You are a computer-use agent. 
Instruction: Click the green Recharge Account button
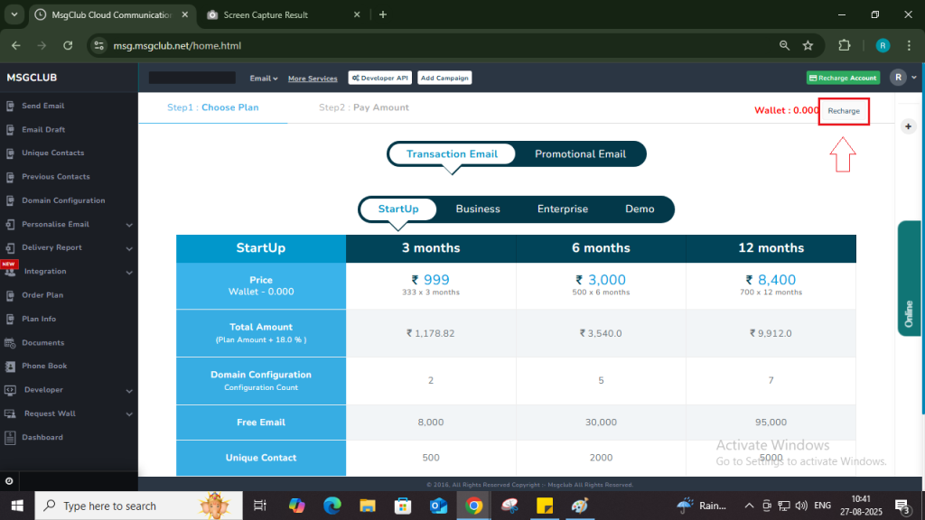[x=843, y=78]
